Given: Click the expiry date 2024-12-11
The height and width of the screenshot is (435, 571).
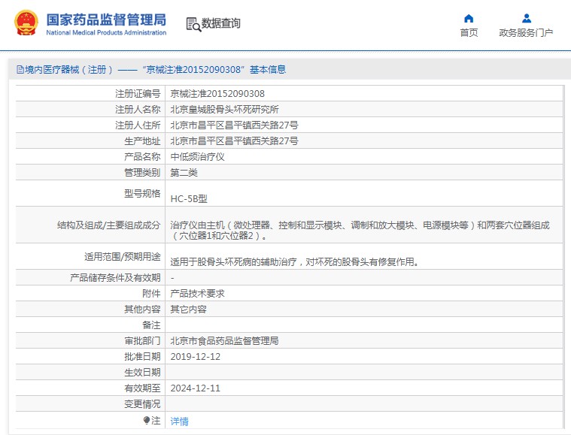Looking at the screenshot, I should [x=196, y=388].
